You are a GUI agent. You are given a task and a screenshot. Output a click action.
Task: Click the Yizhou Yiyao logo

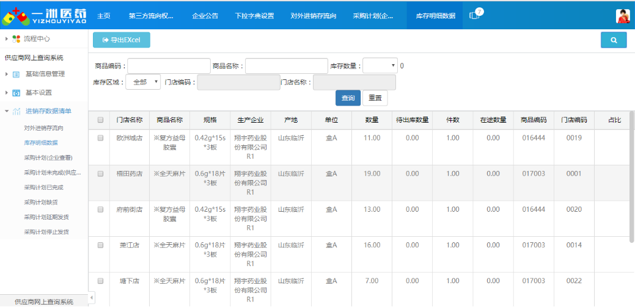44,16
